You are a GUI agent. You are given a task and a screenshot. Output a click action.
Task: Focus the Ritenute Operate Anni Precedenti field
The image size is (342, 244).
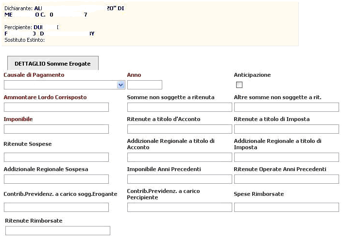[287, 179]
